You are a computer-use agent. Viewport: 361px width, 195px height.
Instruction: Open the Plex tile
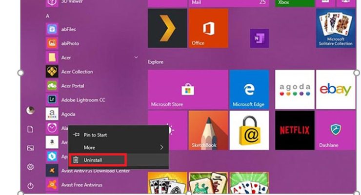pos(167,28)
